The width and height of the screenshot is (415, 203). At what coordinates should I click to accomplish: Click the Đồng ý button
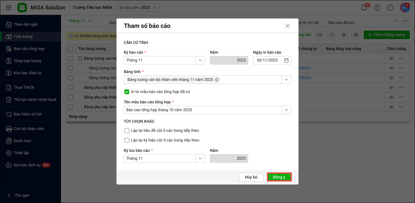279,177
